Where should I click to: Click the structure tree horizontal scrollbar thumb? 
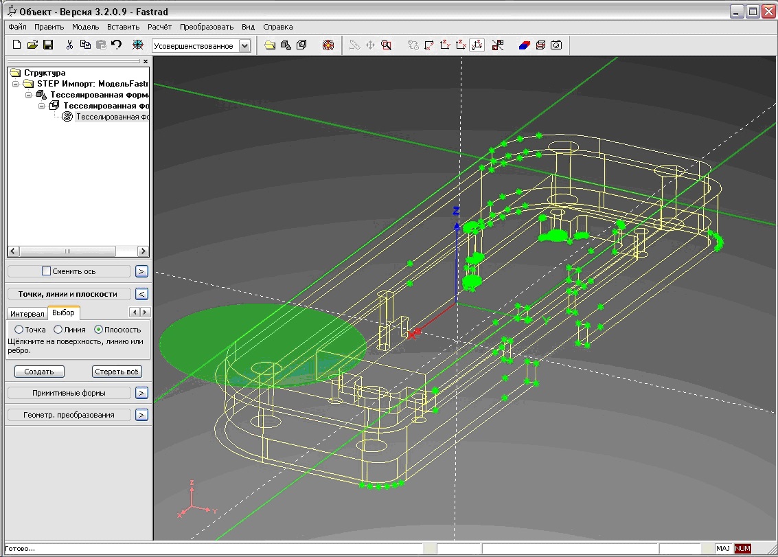pyautogui.click(x=67, y=251)
